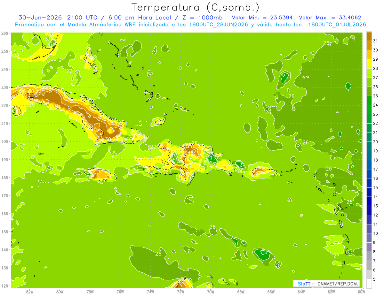Pick the legend swatch between 26 and 27
The image size is (384, 296).
pyautogui.click(x=369, y=82)
